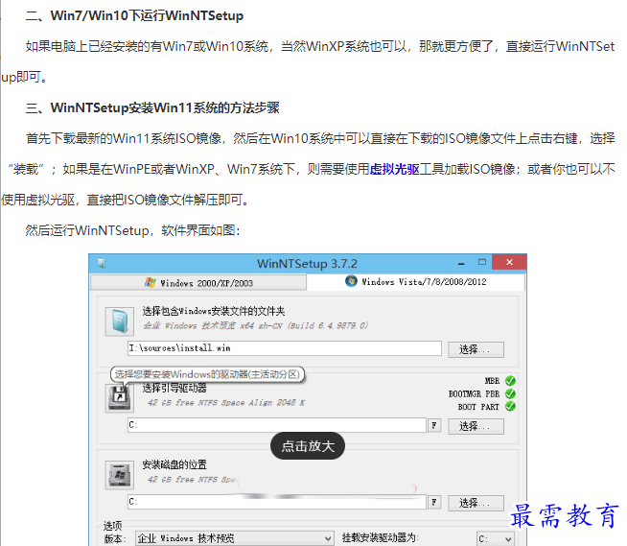Switch to Windows Vista/7/8/2008/2012 tab
The height and width of the screenshot is (546, 627).
point(416,282)
